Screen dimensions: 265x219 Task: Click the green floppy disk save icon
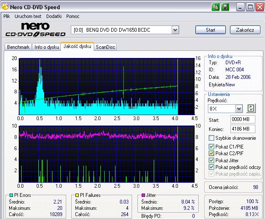(x=225, y=7)
